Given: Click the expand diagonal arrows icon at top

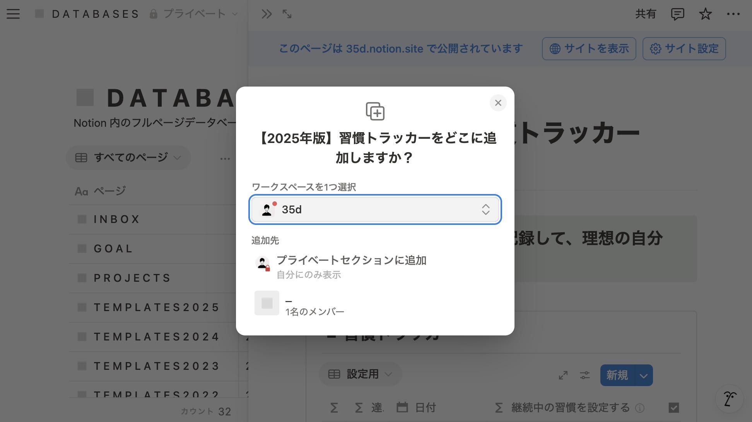Looking at the screenshot, I should [x=287, y=14].
